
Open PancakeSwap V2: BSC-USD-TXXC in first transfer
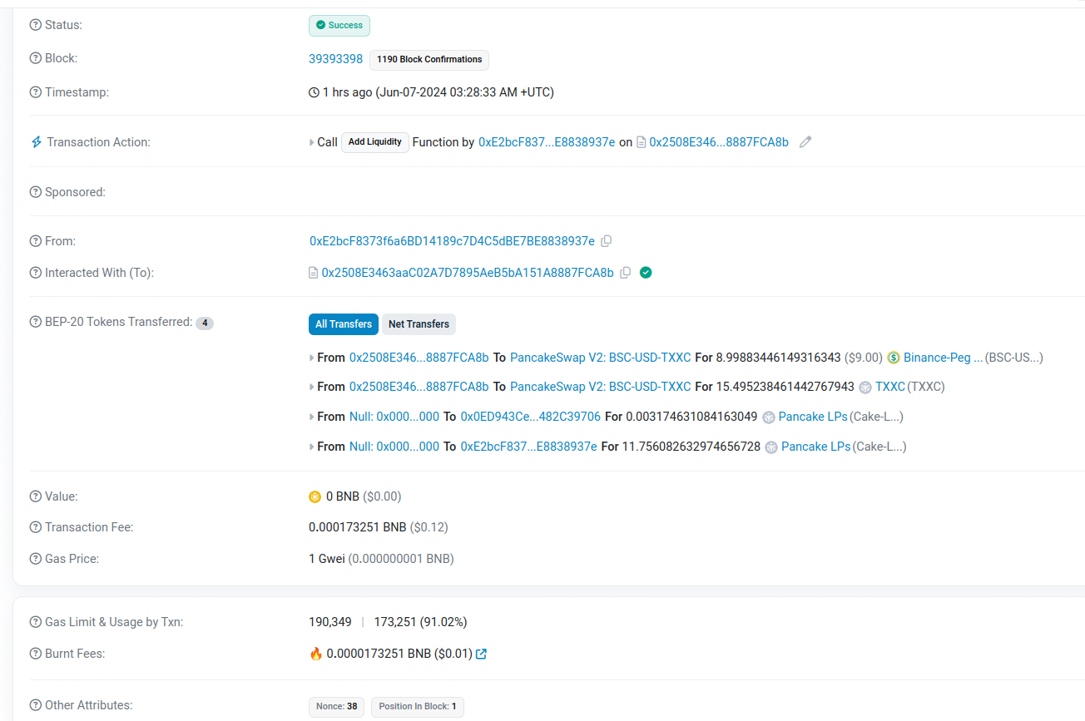[x=601, y=358]
